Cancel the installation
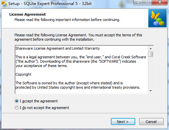Screen dimensions: 169x130 tap(151, 122)
